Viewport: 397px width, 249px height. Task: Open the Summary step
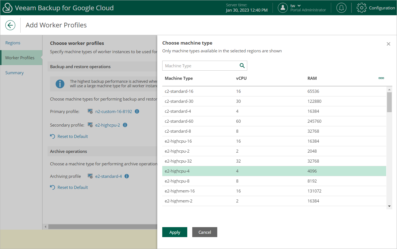click(14, 73)
